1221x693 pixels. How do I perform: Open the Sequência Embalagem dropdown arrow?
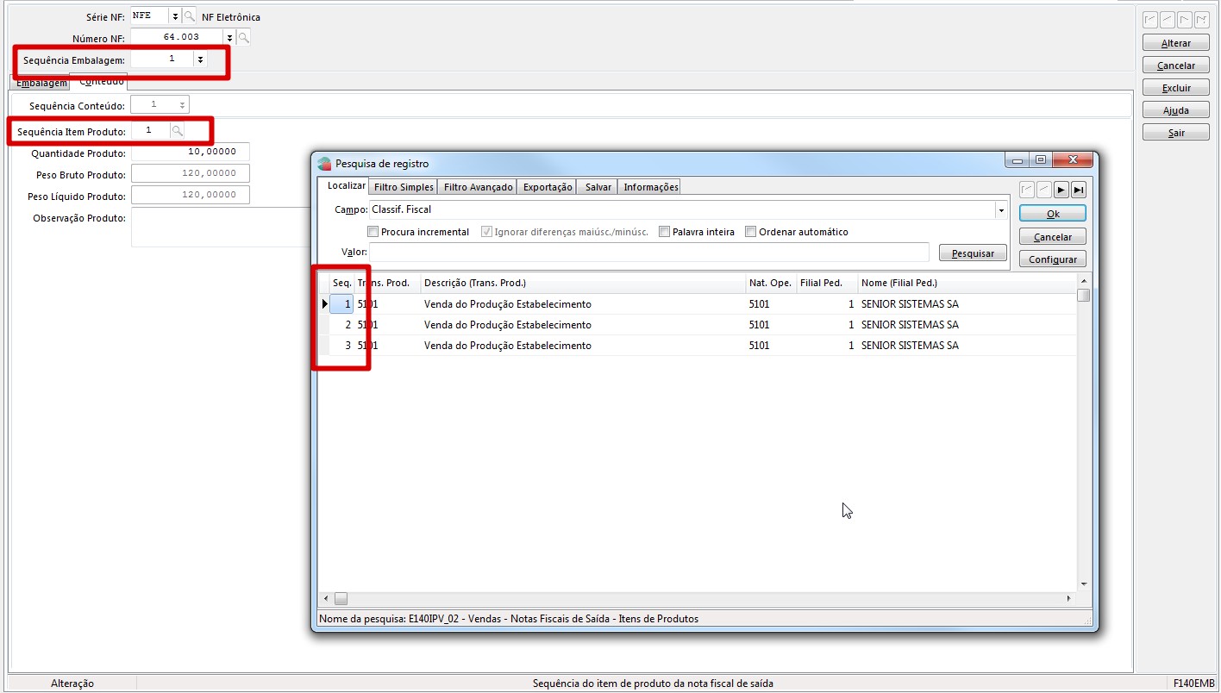(200, 59)
